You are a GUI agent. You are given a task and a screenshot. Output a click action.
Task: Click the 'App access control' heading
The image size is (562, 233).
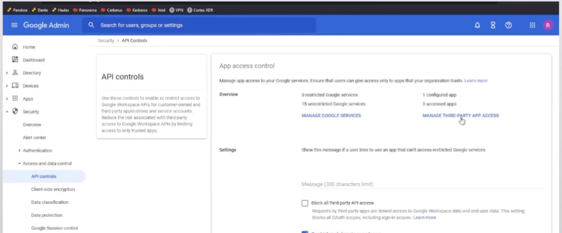247,66
